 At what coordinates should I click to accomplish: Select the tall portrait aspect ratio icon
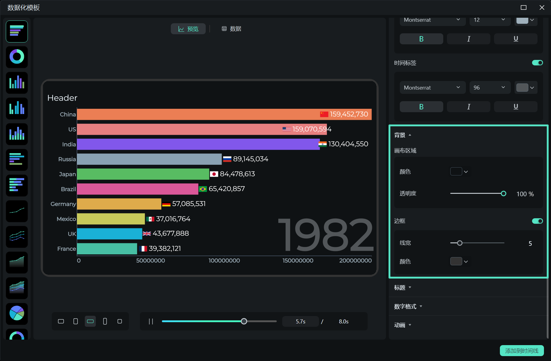tap(105, 321)
